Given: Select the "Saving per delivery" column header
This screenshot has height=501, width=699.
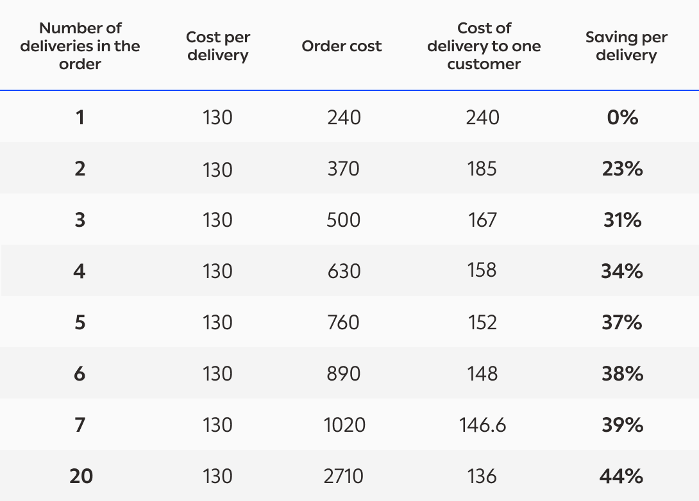Looking at the screenshot, I should click(626, 46).
